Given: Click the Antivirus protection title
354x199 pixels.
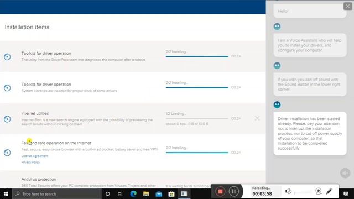Looking at the screenshot, I should point(39,179).
